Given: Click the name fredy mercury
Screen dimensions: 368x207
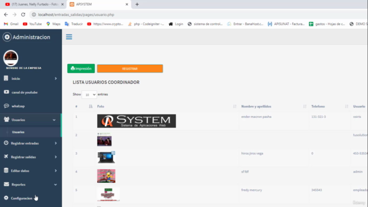Looking at the screenshot, I should tap(251, 190).
